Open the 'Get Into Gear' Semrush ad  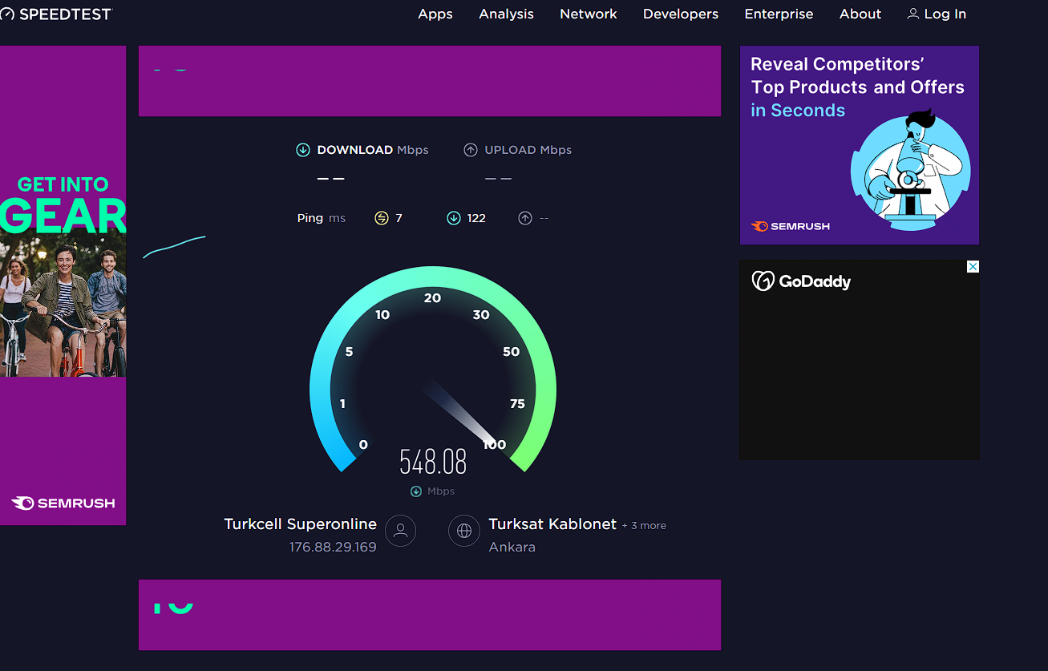tap(63, 285)
